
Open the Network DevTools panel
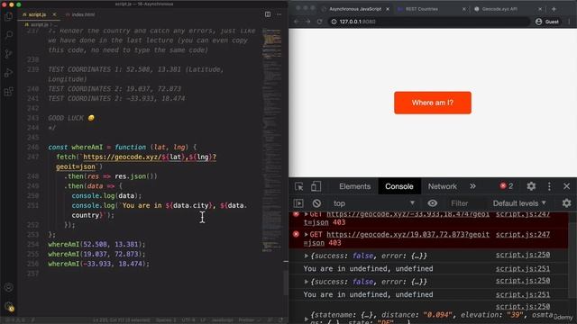(x=442, y=186)
